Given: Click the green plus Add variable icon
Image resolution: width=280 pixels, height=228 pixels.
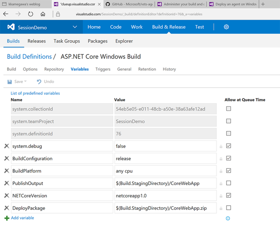Looking at the screenshot, I should (7, 218).
